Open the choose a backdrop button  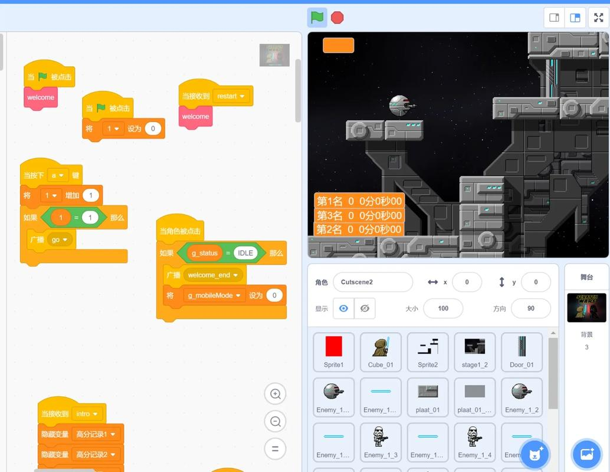click(x=586, y=454)
